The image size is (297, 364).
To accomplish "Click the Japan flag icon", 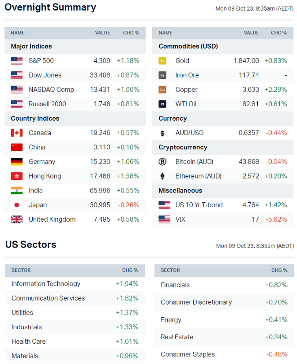I will click(17, 205).
